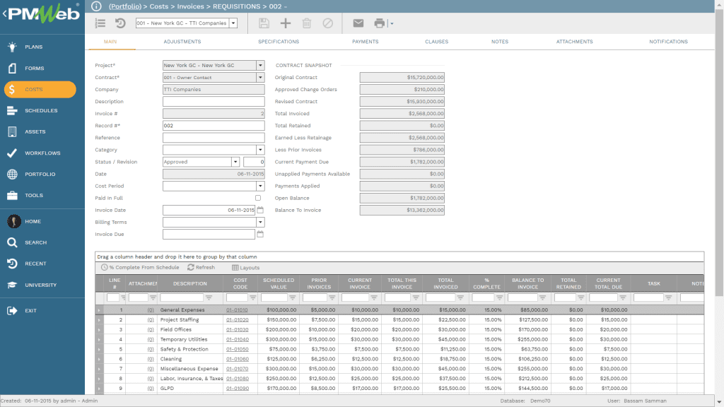Click the PMWeb logo
This screenshot has height=407, width=724.
pos(42,13)
